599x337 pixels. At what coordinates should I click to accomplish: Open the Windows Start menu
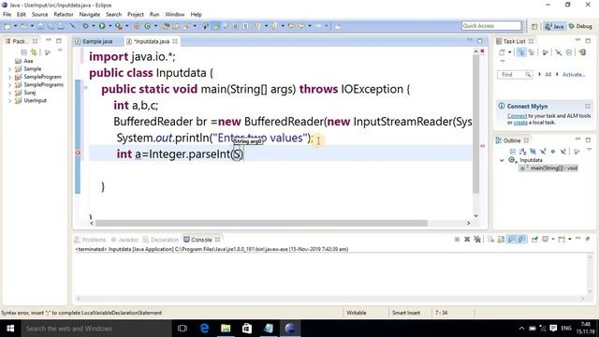tap(10, 329)
